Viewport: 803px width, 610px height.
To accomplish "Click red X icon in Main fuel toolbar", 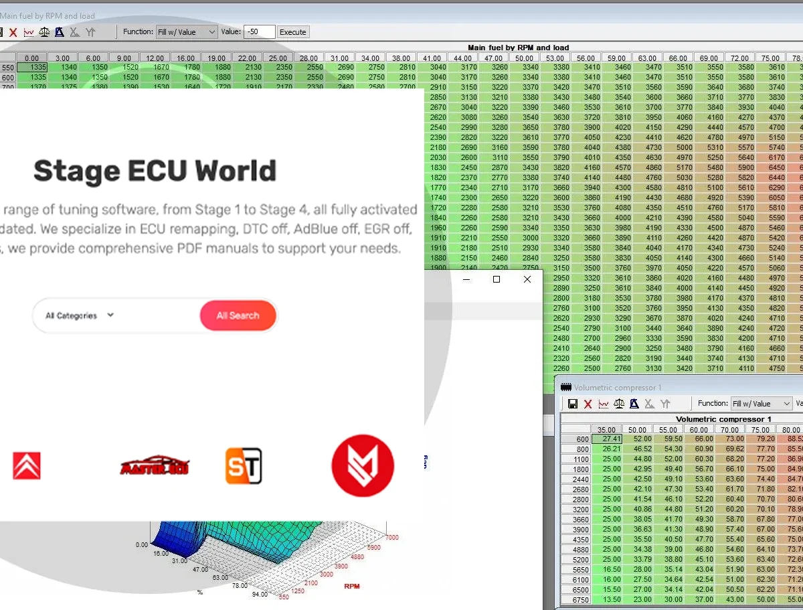I will click(13, 32).
